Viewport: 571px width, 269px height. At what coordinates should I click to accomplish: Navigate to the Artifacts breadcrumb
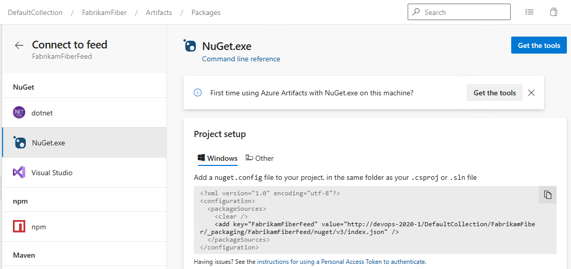(159, 12)
